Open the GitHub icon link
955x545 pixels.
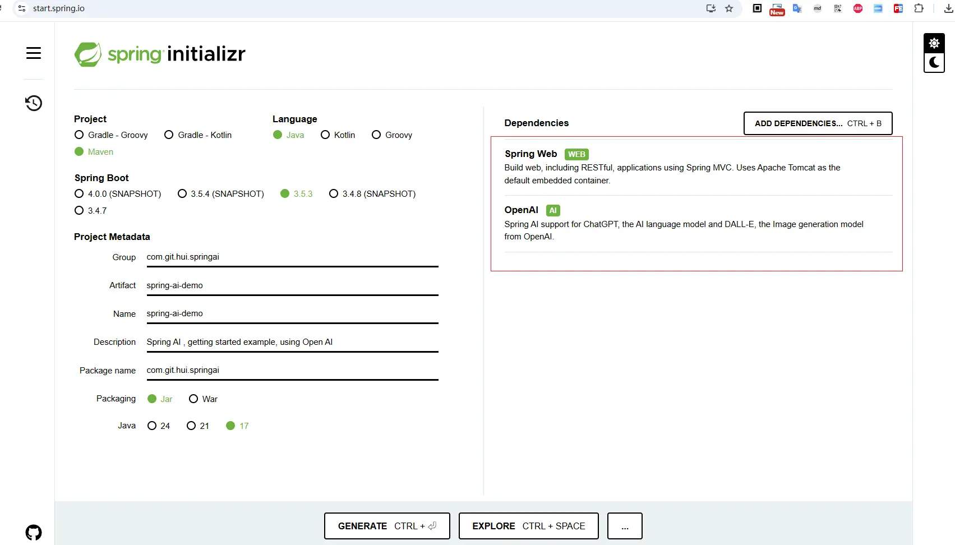click(x=34, y=532)
